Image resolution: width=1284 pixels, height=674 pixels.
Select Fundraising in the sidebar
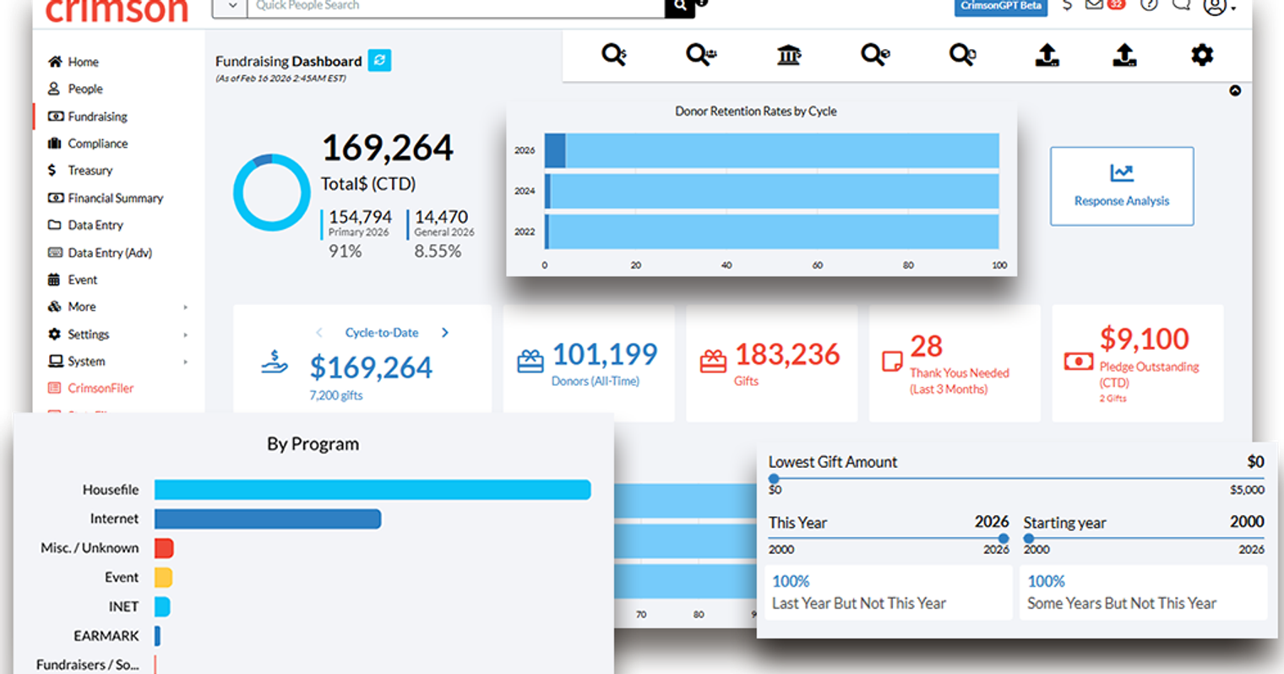coord(88,117)
